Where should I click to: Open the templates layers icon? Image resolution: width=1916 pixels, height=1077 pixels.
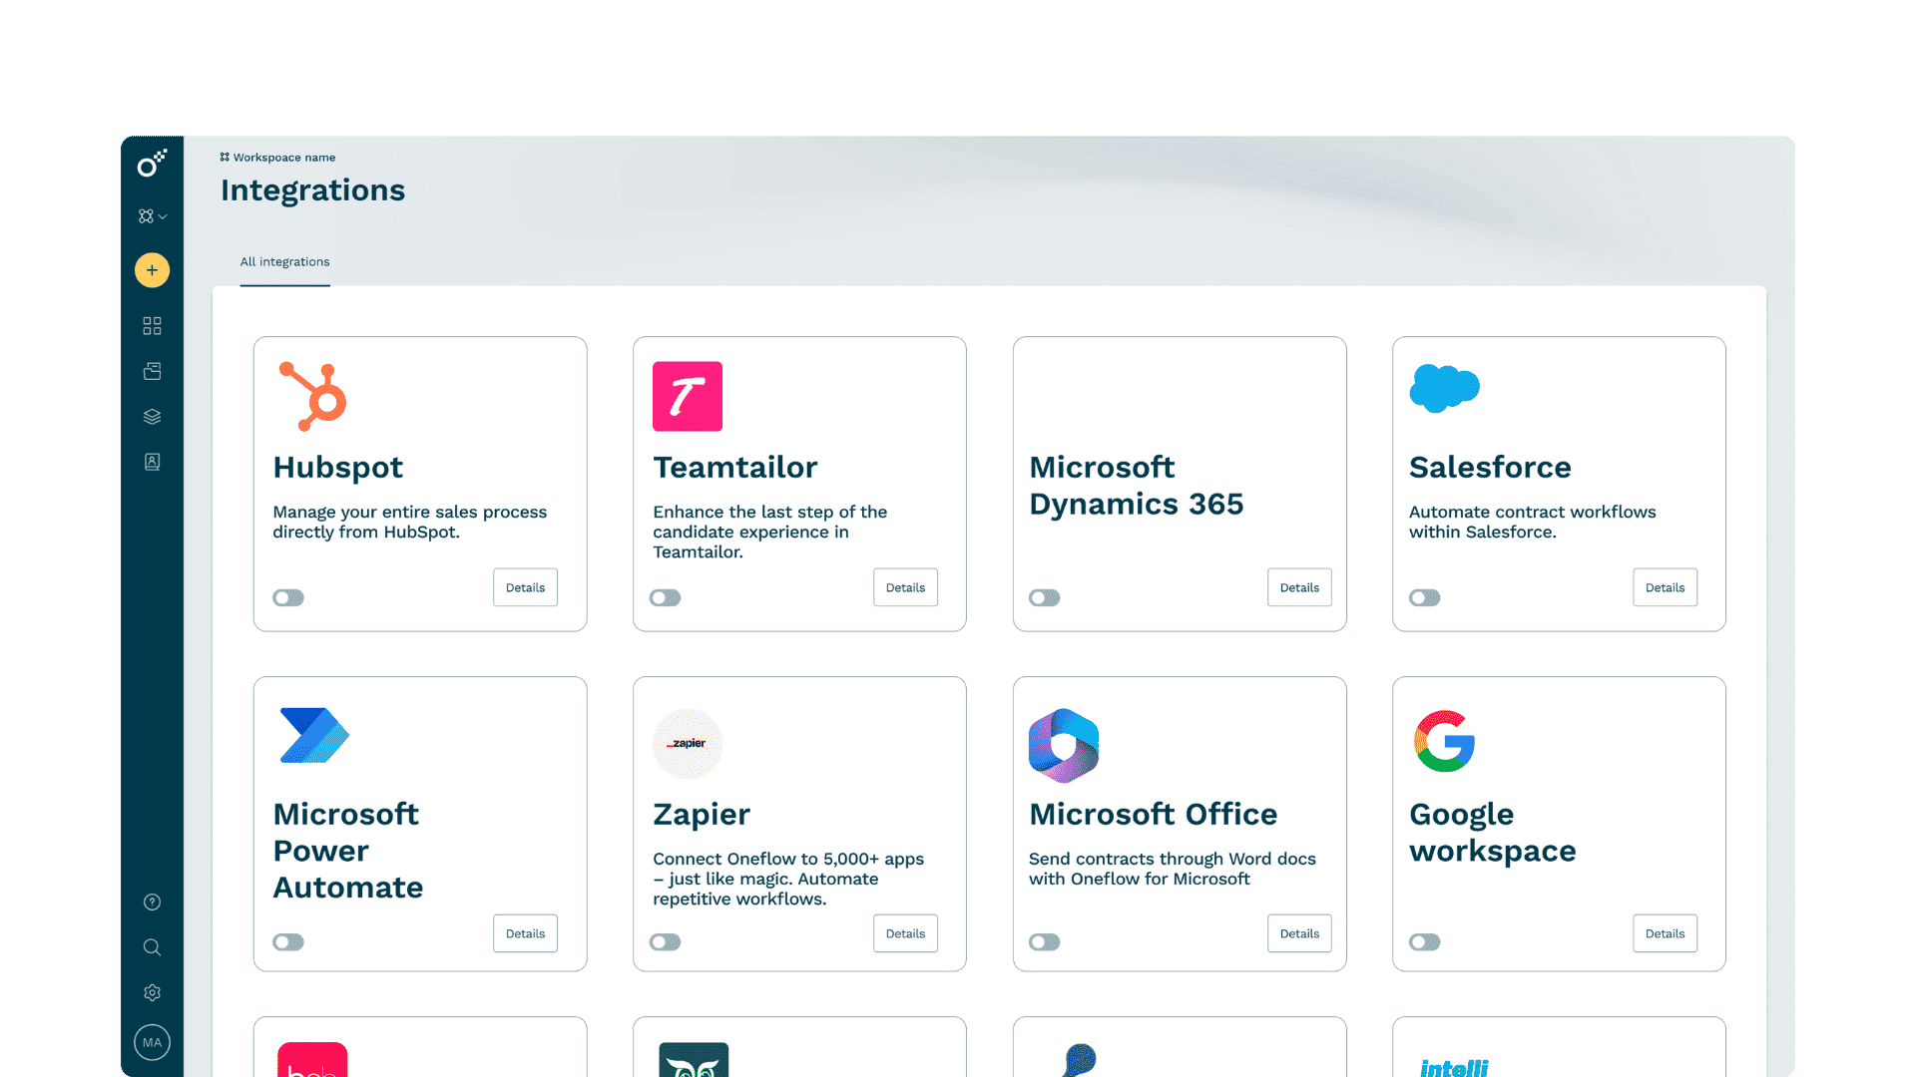[152, 417]
